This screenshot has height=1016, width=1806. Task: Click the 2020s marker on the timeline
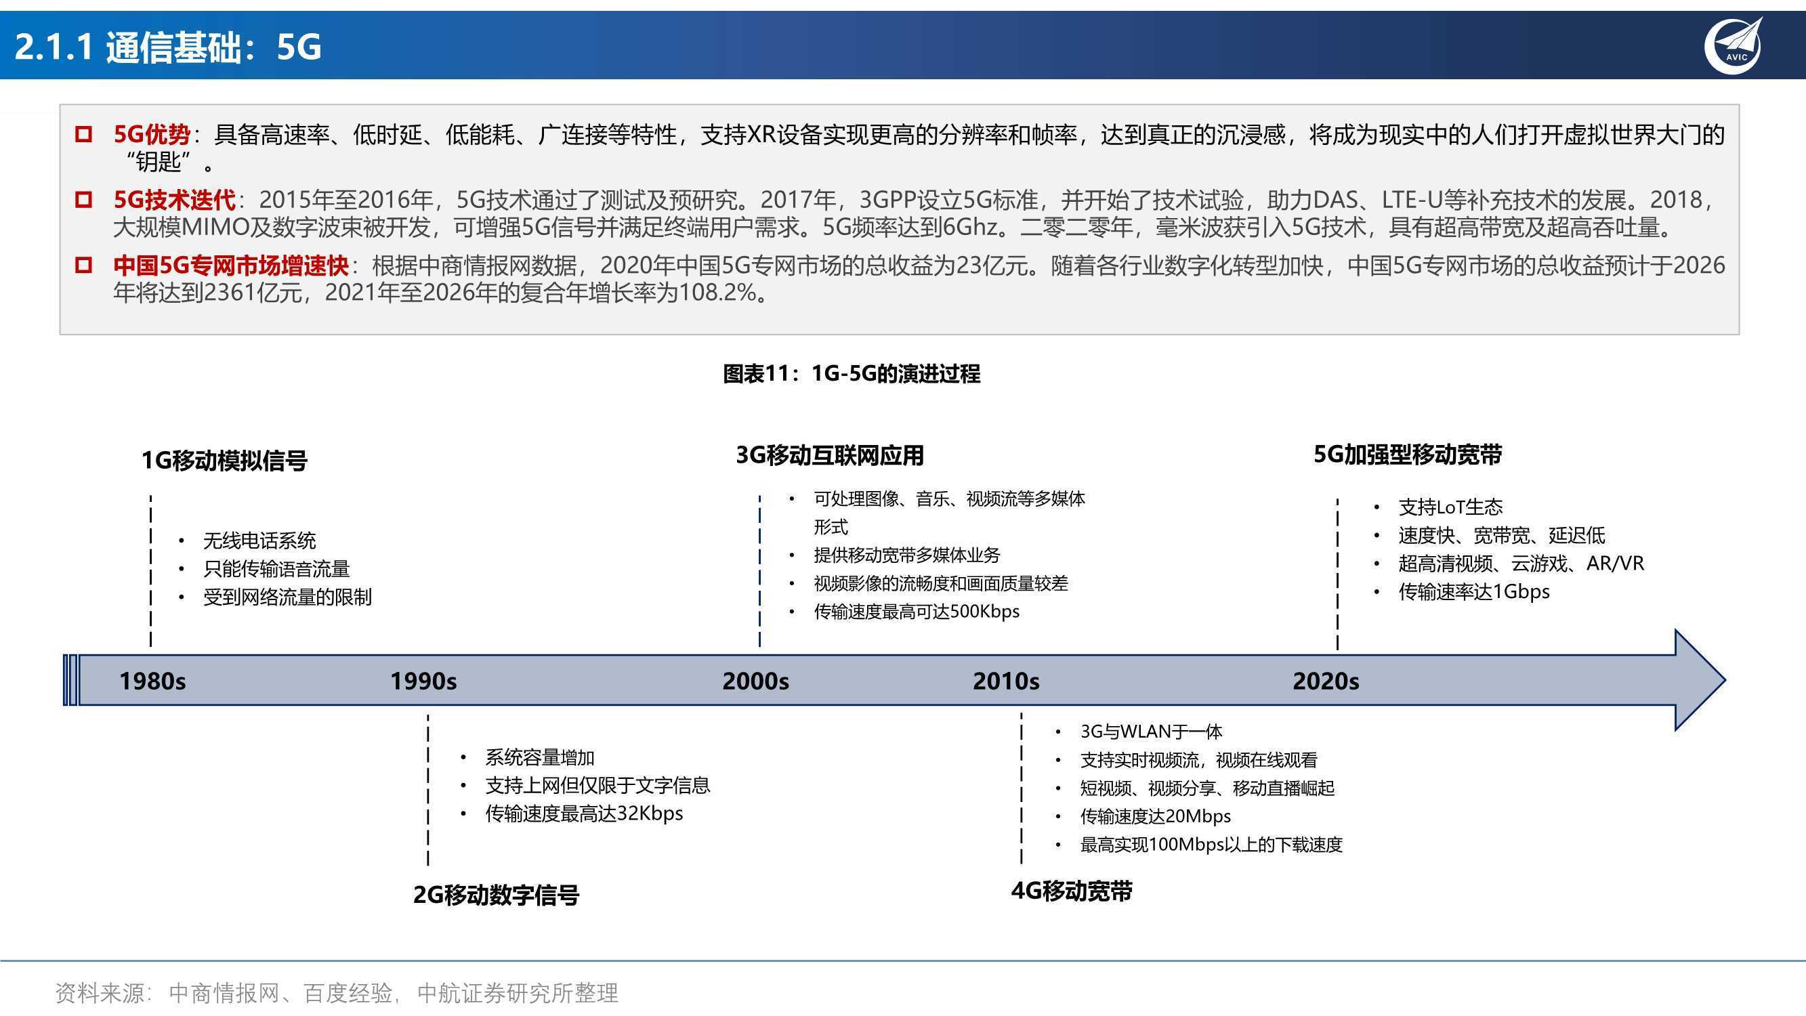pyautogui.click(x=1325, y=681)
